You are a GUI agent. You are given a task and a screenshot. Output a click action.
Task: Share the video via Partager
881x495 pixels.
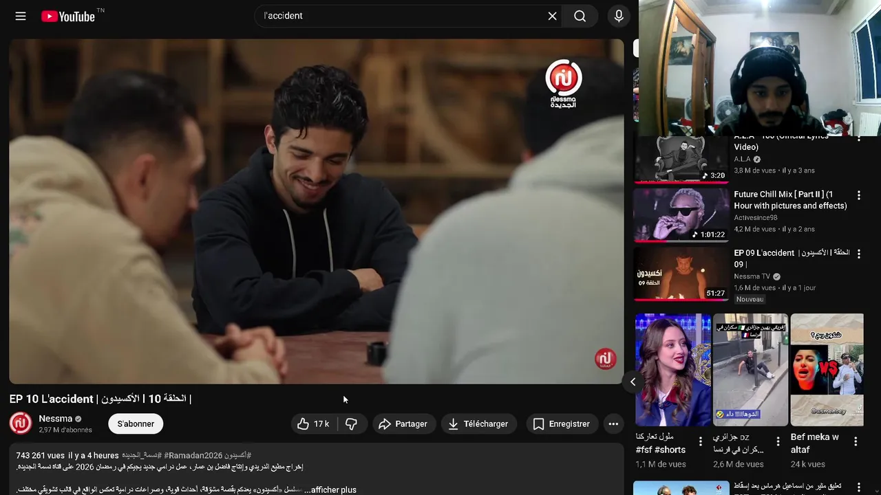(404, 423)
